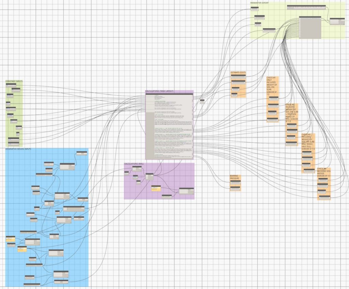Screen dimensions: 349x289
Task: Select the CHECK #2 group description text
Action: point(291,114)
